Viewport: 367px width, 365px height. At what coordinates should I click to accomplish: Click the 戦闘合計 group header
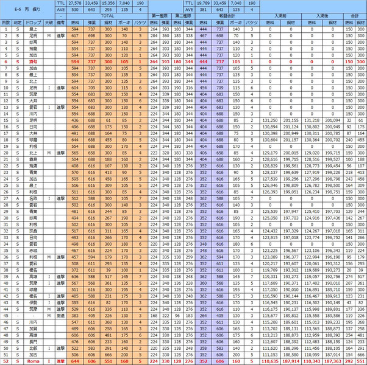(227, 16)
